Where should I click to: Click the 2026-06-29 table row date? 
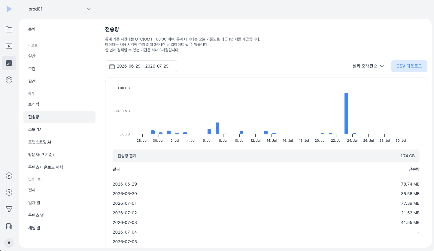(x=125, y=184)
